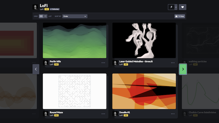Open the Round Maze thumbnail
This screenshot has width=219, height=123.
pyautogui.click(x=74, y=91)
